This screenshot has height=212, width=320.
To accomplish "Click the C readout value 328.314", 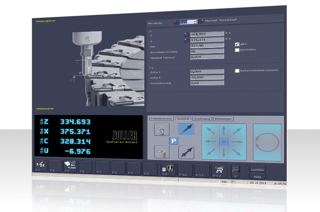I will point(75,141).
